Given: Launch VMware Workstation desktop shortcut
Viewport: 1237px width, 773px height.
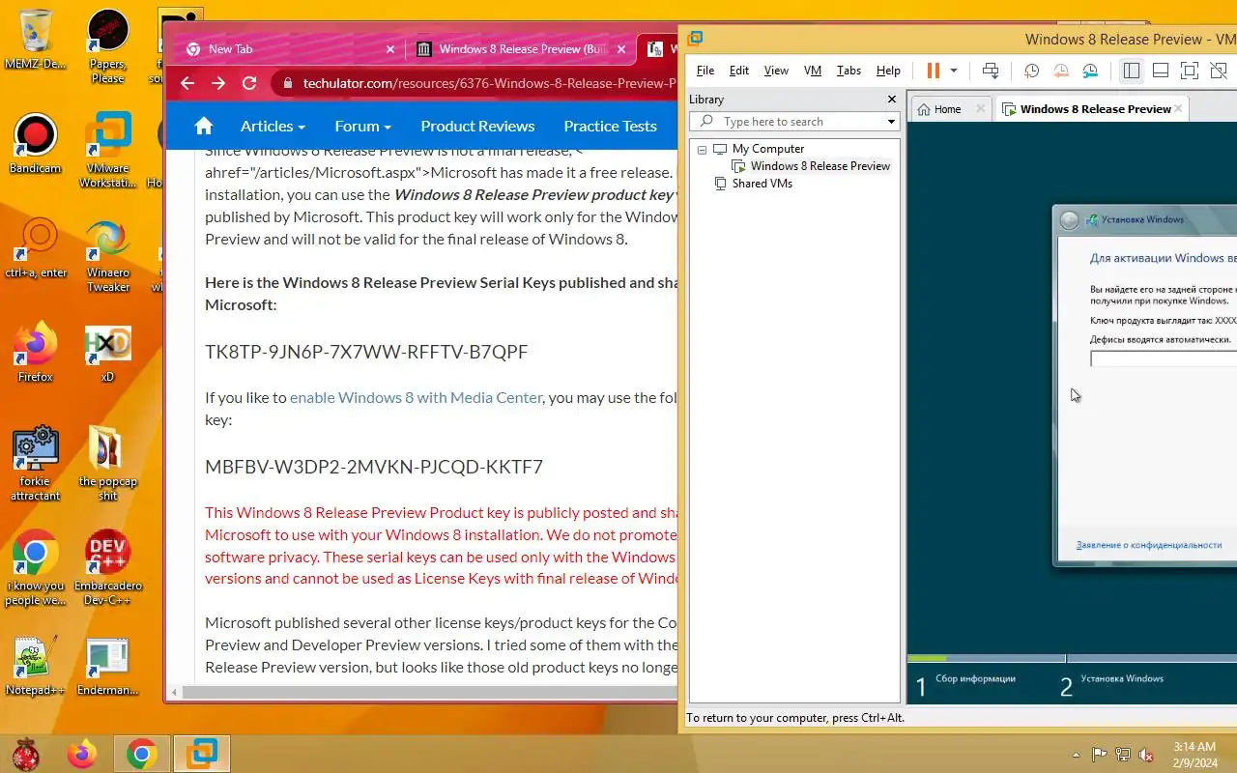Looking at the screenshot, I should [x=107, y=150].
